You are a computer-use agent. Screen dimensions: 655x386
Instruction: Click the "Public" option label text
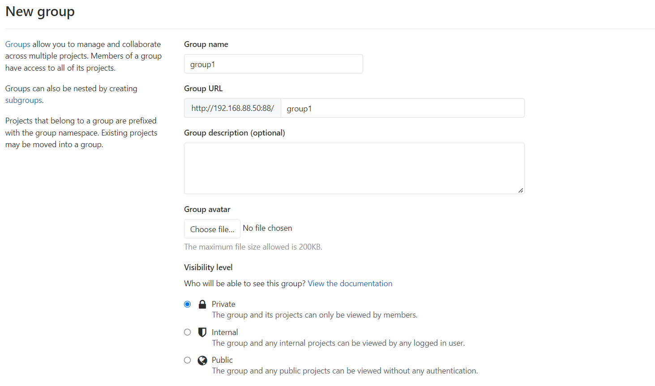point(222,360)
